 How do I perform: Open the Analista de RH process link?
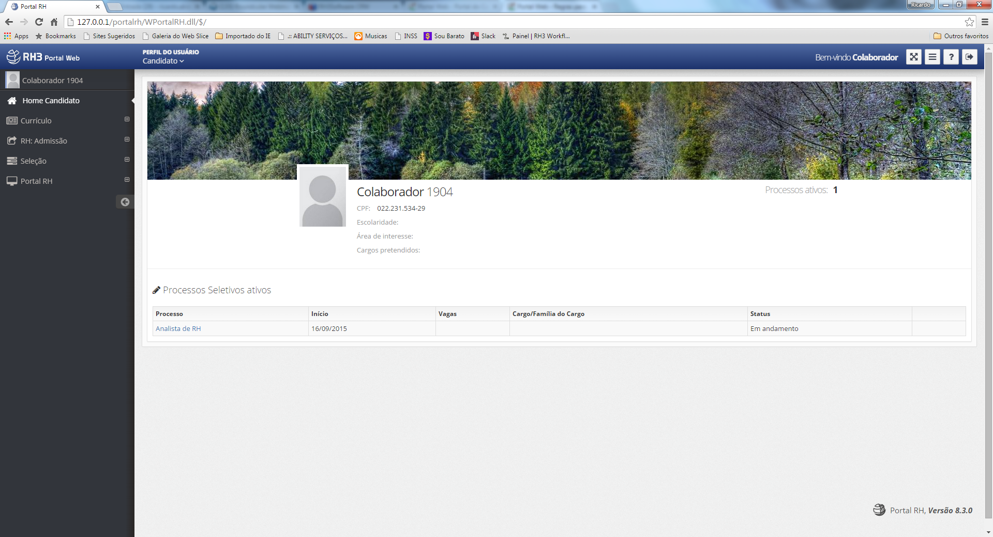[178, 328]
